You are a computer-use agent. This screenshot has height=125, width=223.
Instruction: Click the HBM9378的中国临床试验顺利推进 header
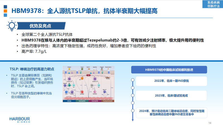[169, 69]
